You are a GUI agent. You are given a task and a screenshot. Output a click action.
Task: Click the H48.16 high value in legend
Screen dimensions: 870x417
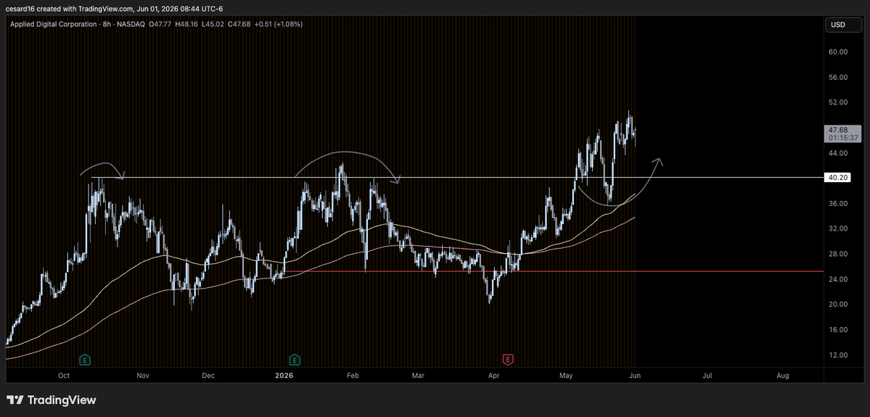tap(186, 25)
